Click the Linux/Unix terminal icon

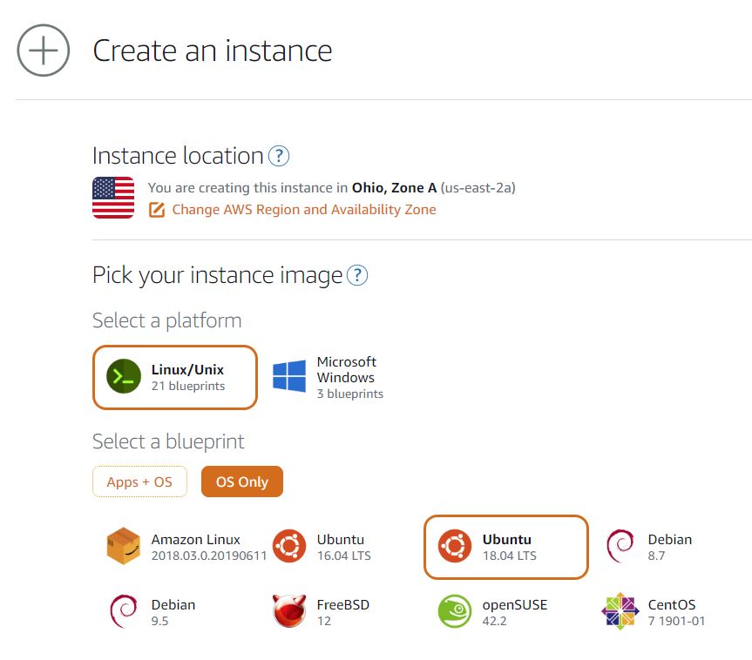pos(124,376)
